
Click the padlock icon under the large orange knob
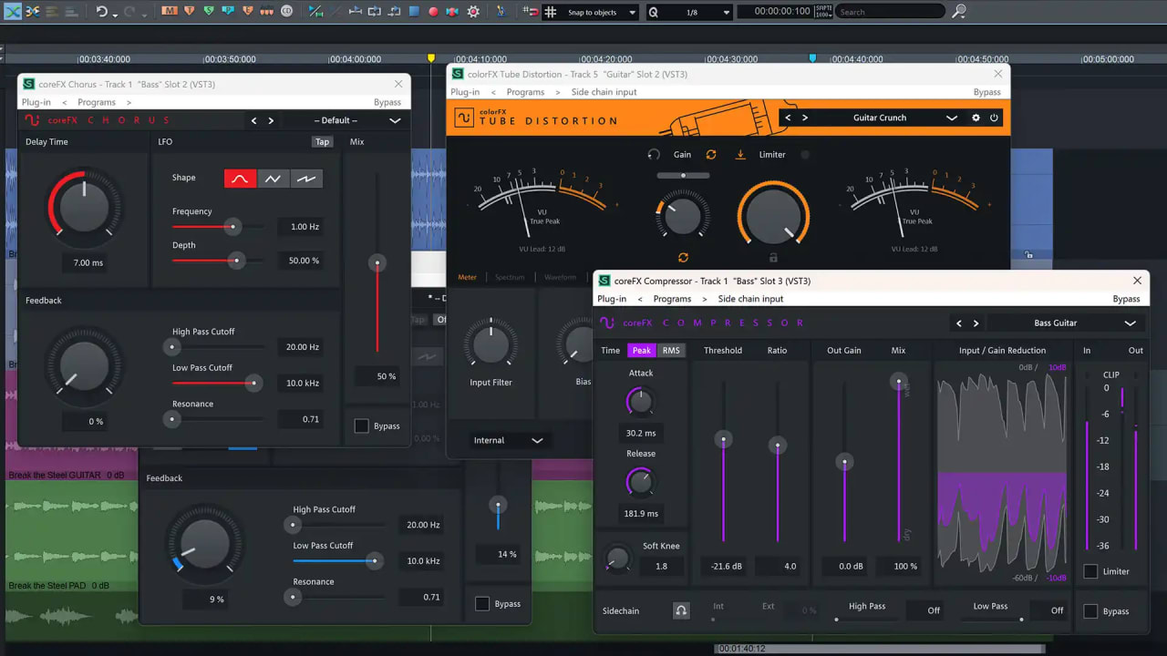pos(773,258)
